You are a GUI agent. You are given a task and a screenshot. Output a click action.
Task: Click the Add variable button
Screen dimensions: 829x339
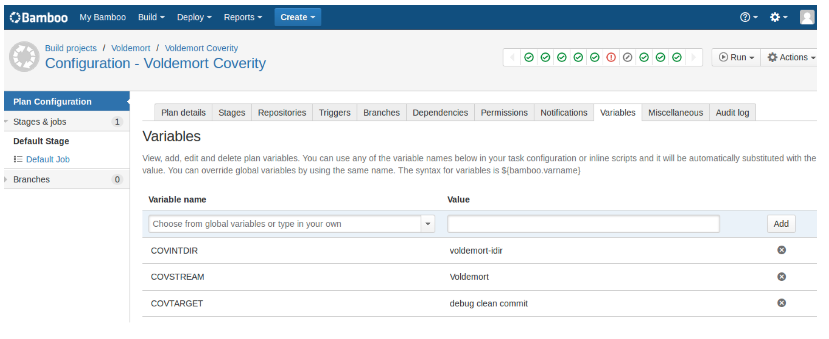click(x=781, y=224)
